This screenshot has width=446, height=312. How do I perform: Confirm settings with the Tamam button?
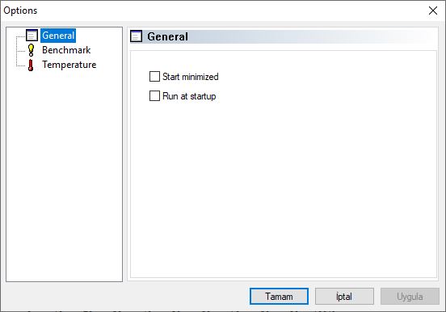[279, 297]
